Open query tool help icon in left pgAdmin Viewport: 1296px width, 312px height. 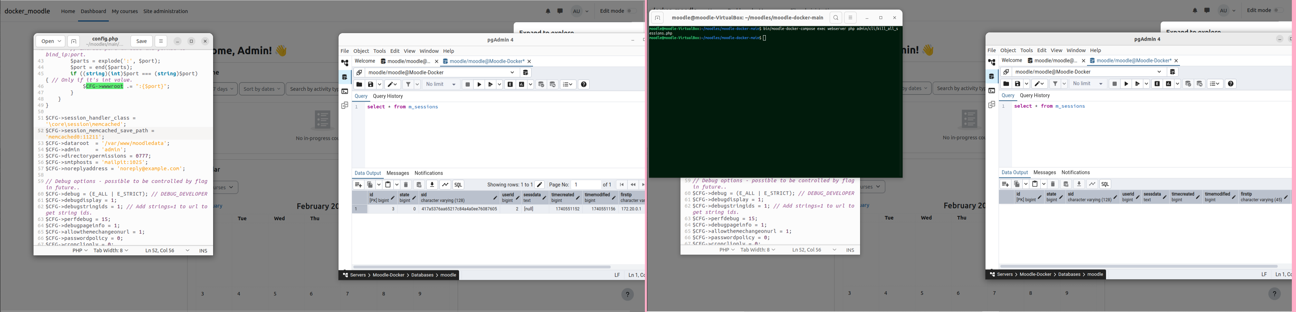584,85
